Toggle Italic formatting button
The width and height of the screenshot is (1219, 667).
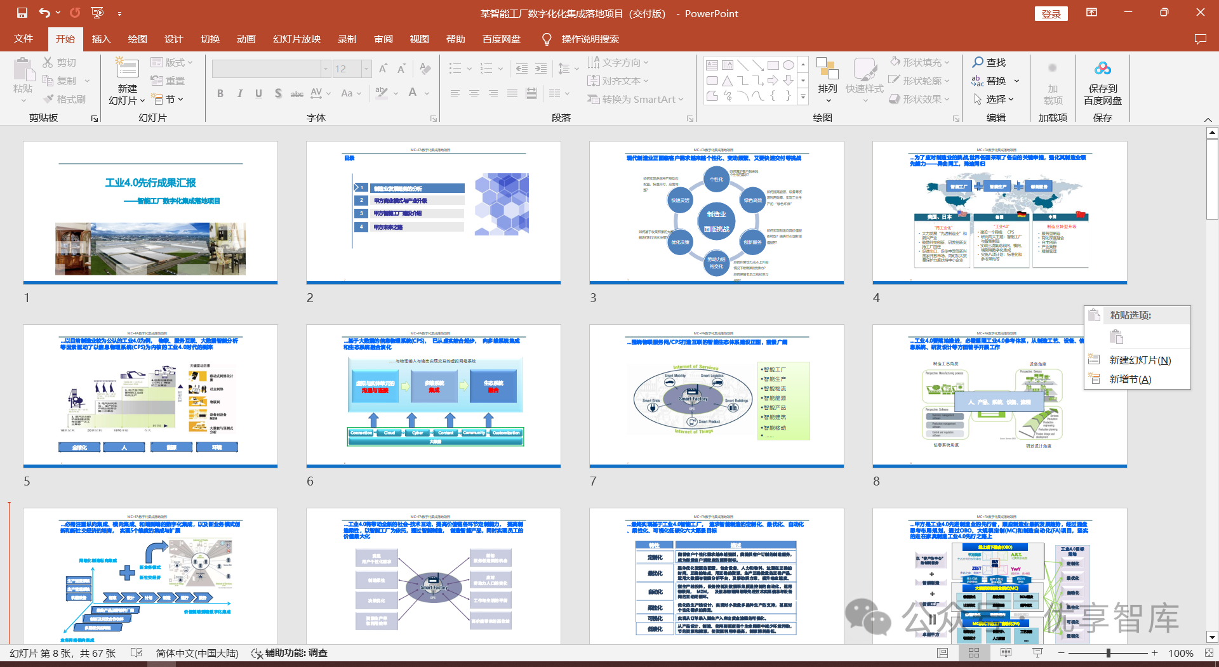click(239, 93)
